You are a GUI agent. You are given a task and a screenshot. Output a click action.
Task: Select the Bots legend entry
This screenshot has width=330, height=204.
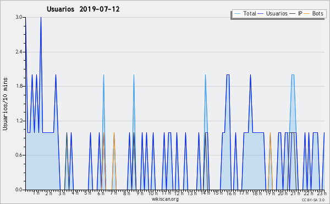click(x=313, y=13)
